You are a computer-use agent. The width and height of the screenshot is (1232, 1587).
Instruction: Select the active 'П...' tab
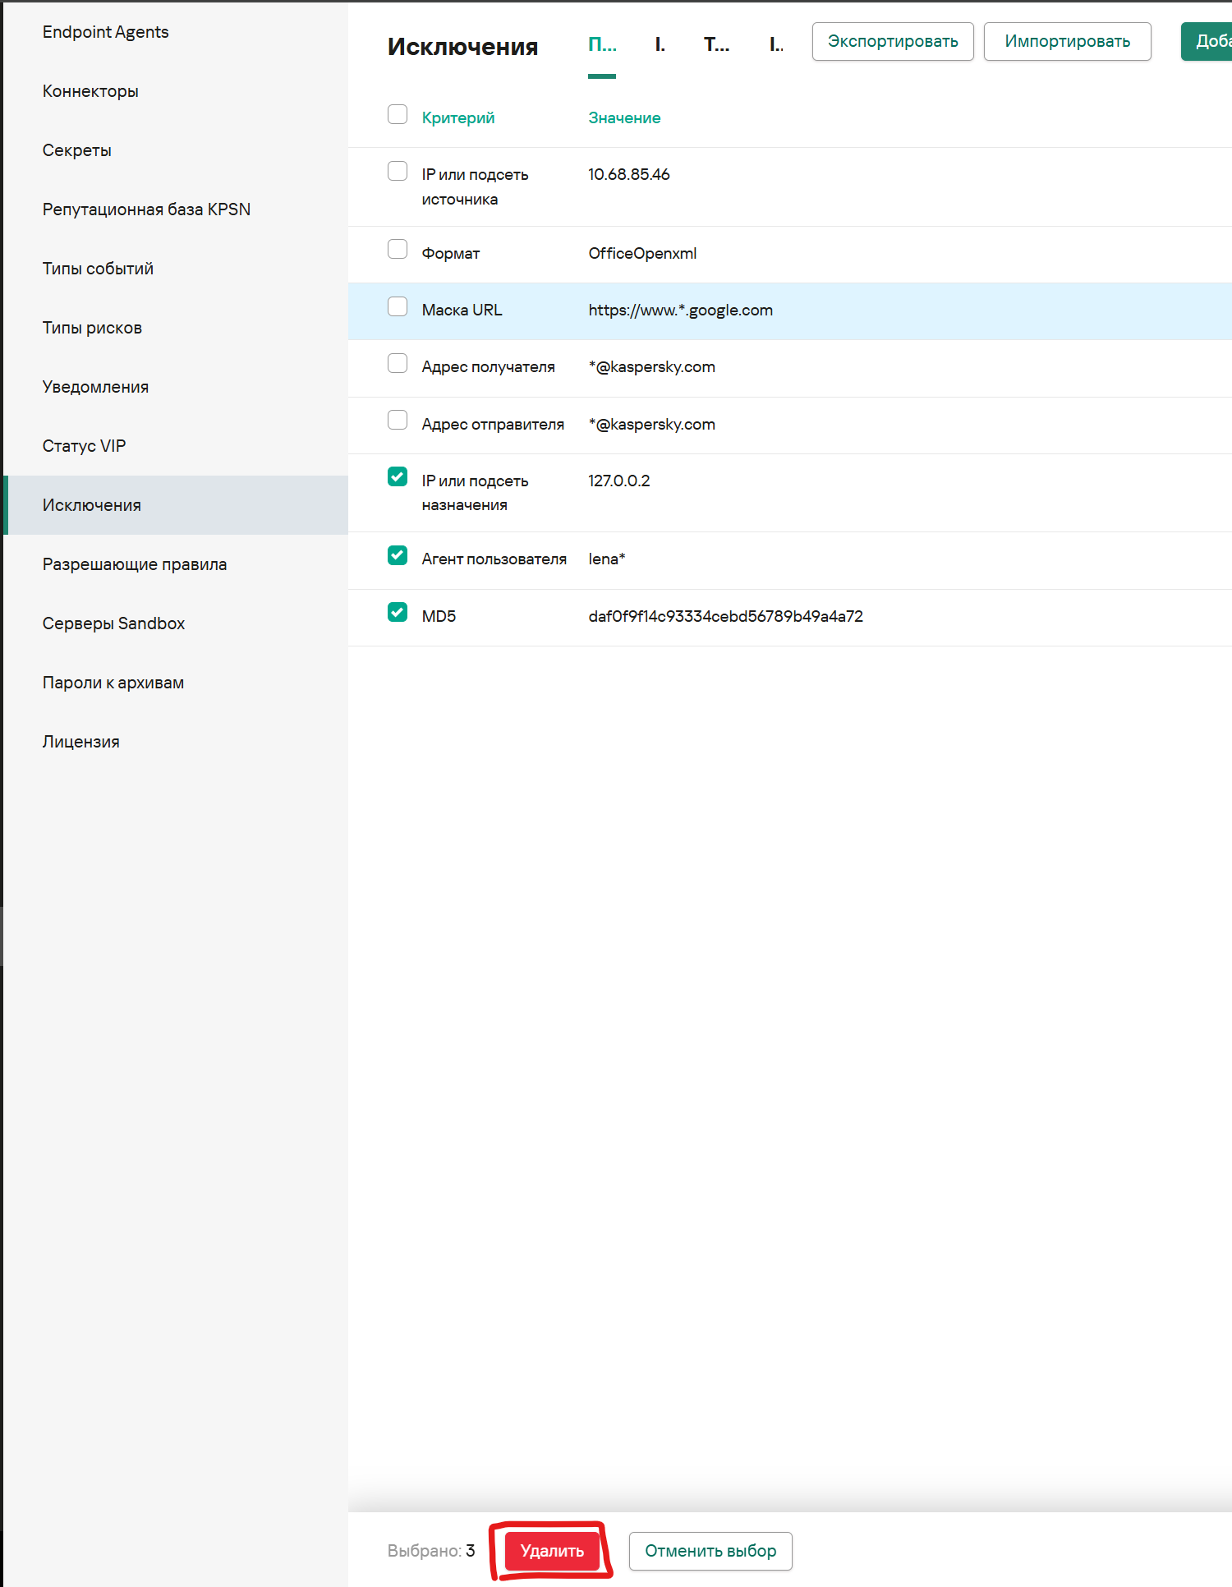pyautogui.click(x=602, y=45)
